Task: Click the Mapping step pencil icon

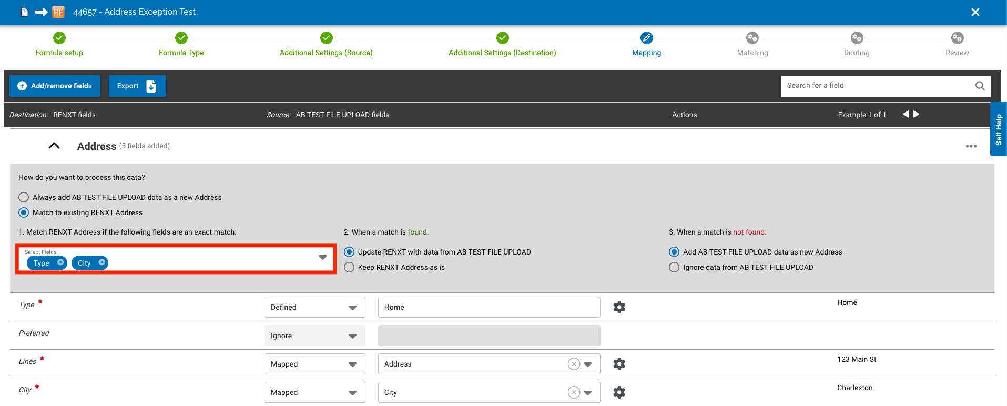Action: (x=646, y=38)
